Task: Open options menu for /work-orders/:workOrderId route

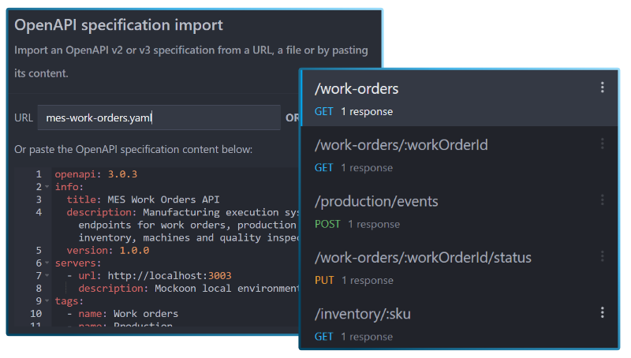Action: (602, 144)
